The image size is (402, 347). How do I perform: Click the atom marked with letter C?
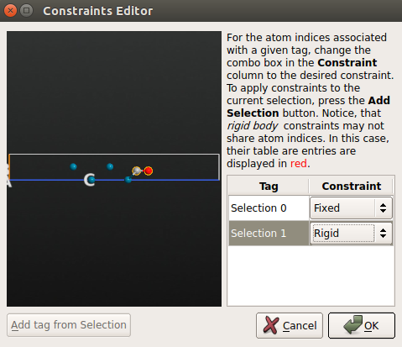(x=91, y=180)
